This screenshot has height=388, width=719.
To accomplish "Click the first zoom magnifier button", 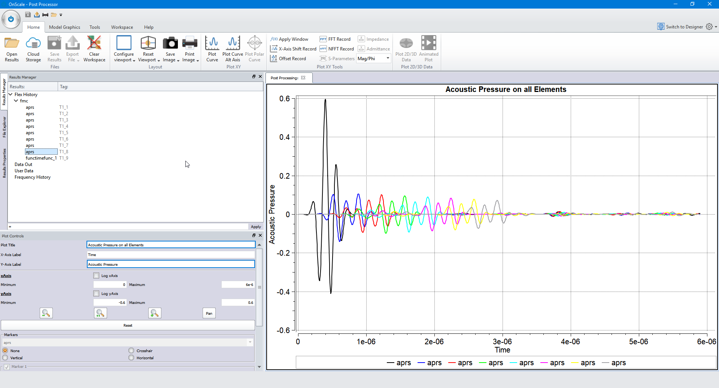I will click(46, 313).
